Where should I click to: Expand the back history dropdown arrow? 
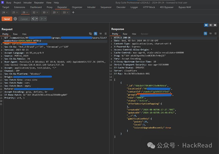[37, 19]
